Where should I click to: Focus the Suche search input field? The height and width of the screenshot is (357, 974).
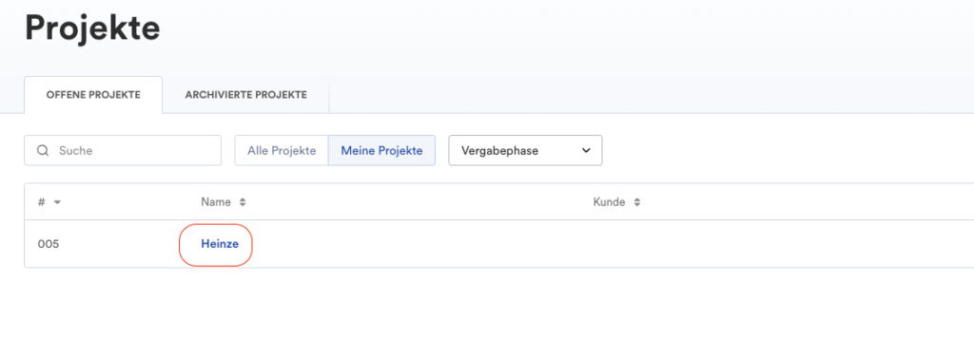pyautogui.click(x=123, y=151)
